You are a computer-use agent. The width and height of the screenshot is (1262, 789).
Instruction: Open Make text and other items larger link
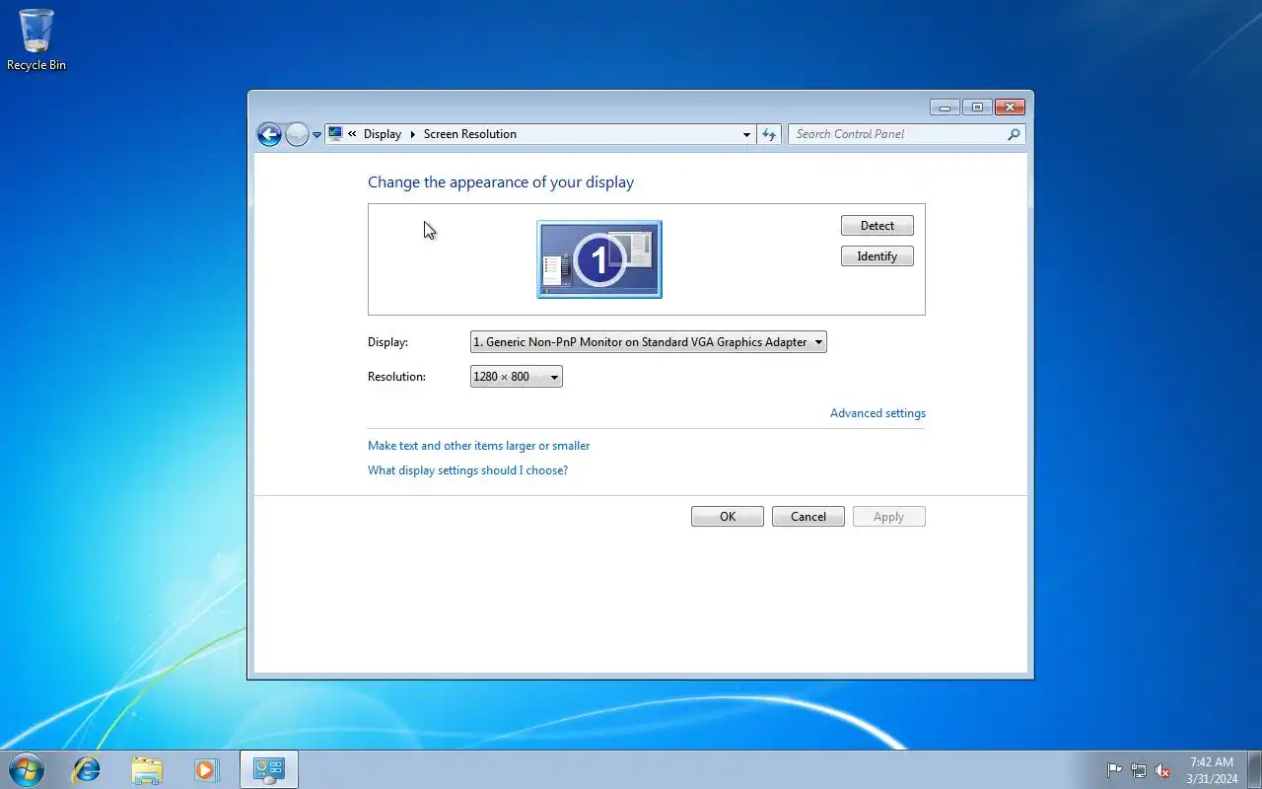pos(479,446)
